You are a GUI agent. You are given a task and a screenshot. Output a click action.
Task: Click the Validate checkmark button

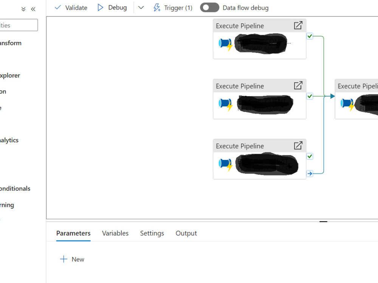pyautogui.click(x=71, y=8)
